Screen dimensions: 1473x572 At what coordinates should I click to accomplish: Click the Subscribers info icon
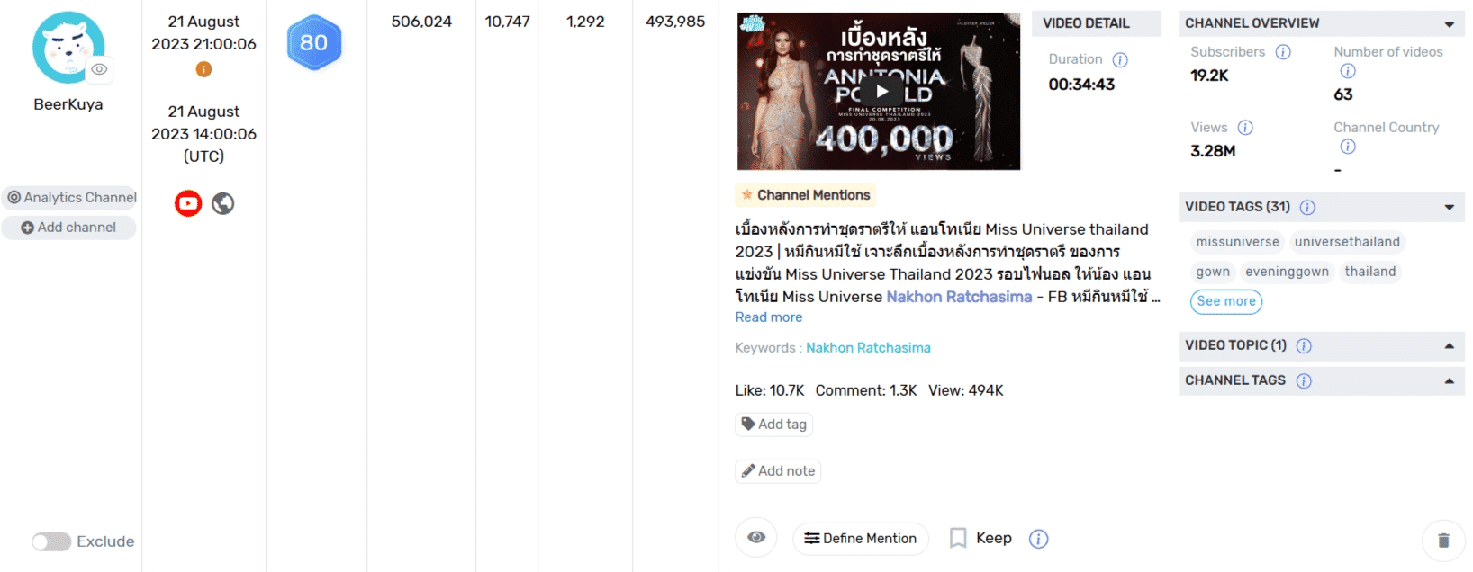click(x=1283, y=52)
